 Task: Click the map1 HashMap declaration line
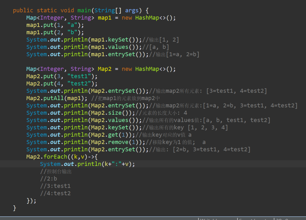tap(101, 18)
